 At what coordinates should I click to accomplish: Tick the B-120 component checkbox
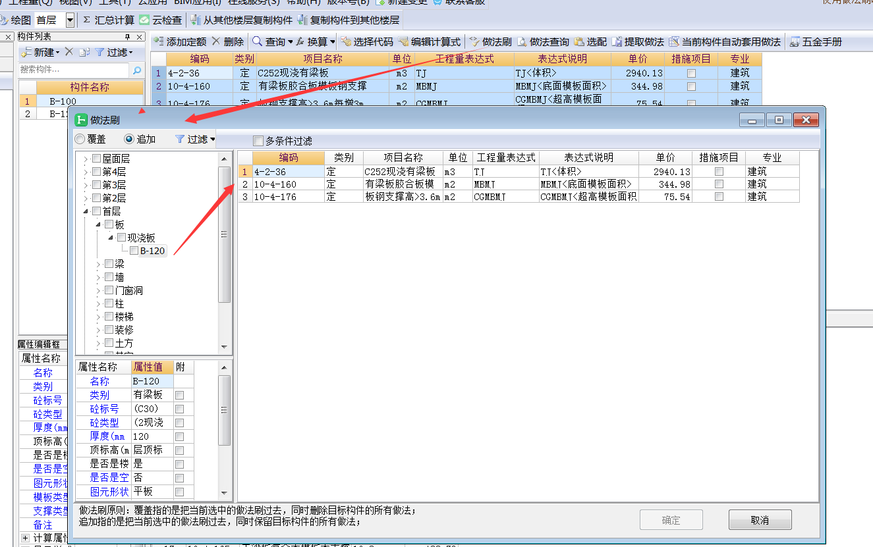coord(134,251)
